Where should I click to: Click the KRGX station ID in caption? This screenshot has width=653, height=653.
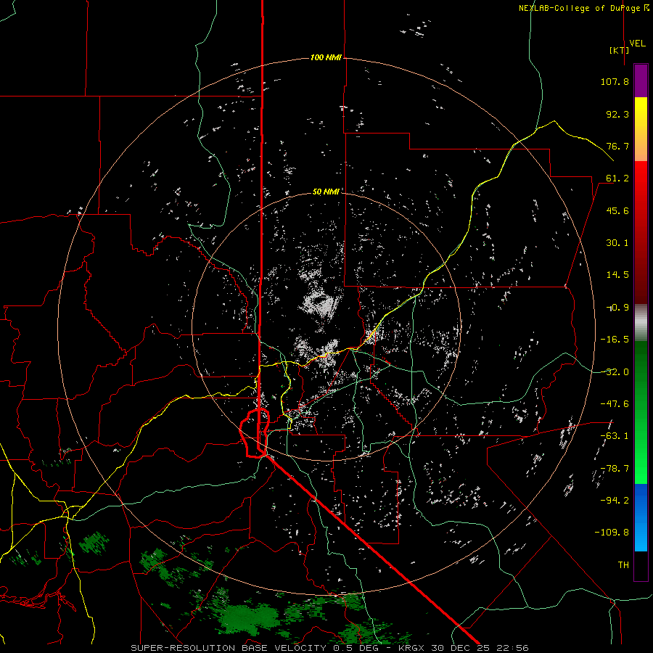411,648
